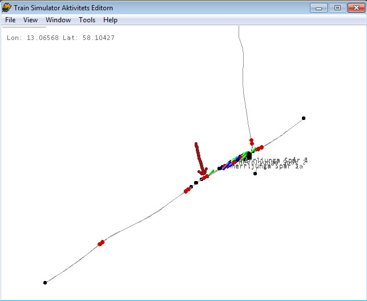Click the red signal marker the arrow points to
This screenshot has width=367, height=301.
pyautogui.click(x=205, y=176)
